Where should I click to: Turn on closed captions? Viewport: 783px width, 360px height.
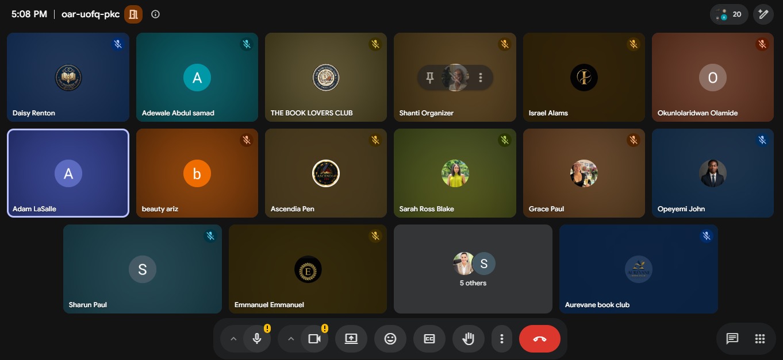click(x=429, y=339)
